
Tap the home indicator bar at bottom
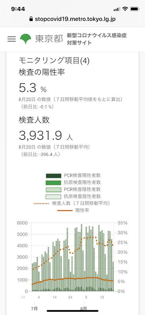(x=73, y=311)
